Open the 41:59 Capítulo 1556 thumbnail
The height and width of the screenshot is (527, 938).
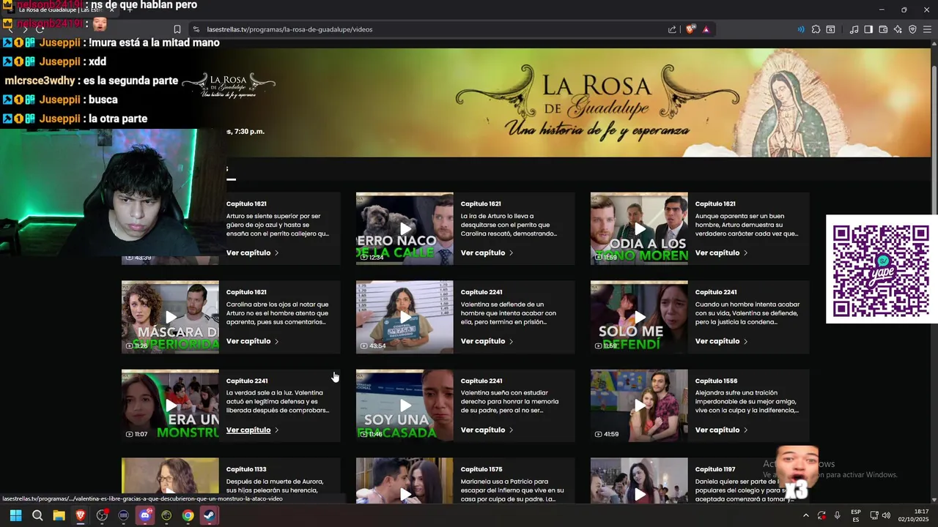(x=639, y=405)
